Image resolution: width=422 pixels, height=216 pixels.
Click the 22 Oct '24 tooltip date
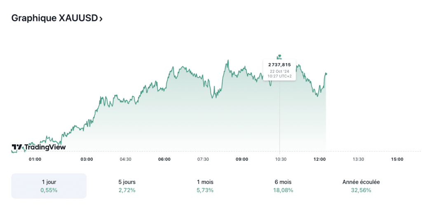click(x=279, y=71)
